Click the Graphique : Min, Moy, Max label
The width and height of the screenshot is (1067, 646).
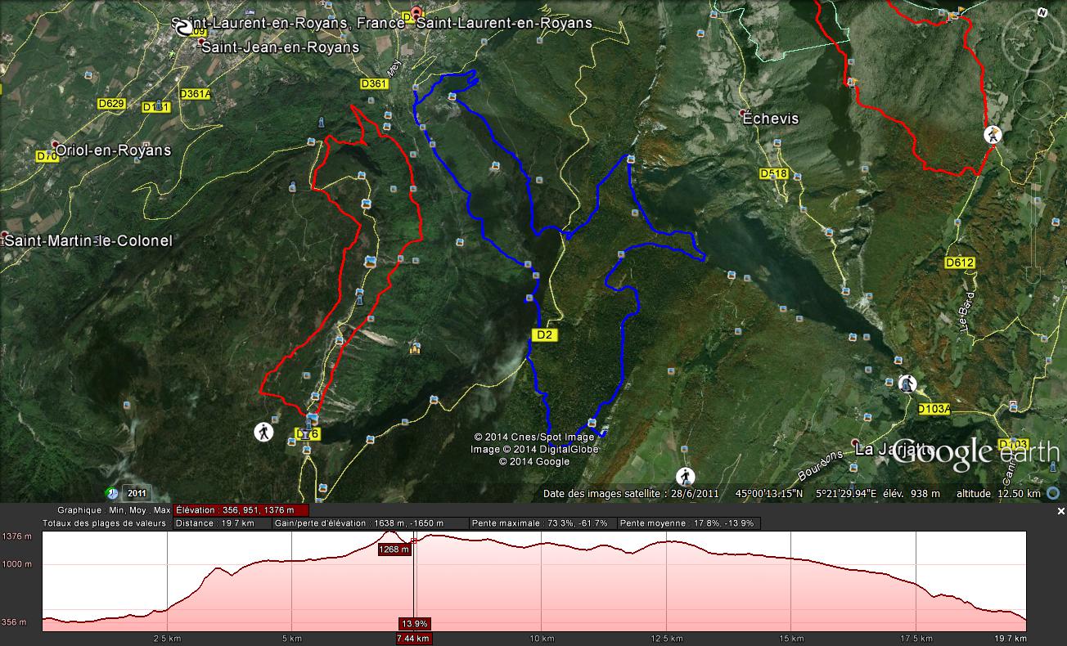(114, 509)
